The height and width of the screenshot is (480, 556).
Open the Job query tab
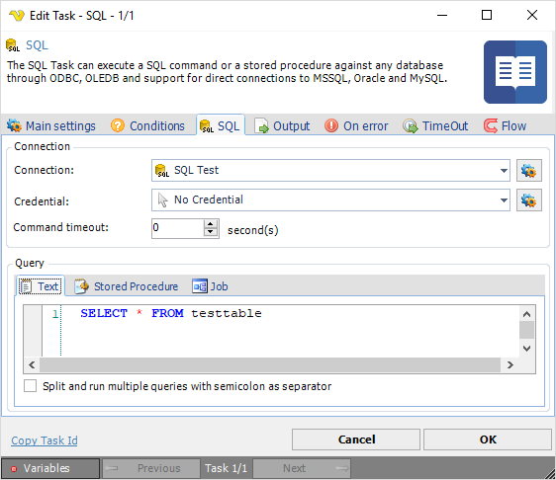point(210,286)
